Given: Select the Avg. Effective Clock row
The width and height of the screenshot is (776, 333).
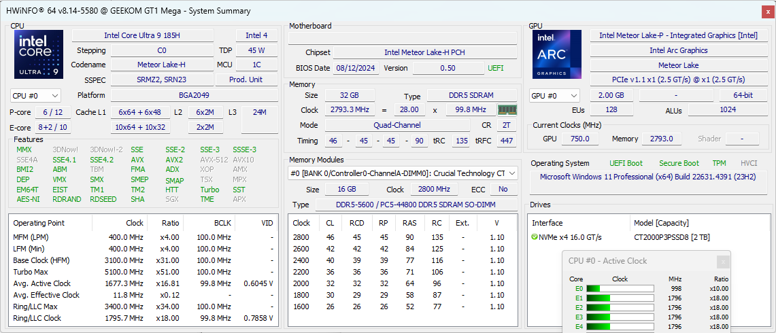Looking at the screenshot, I should 143,295.
